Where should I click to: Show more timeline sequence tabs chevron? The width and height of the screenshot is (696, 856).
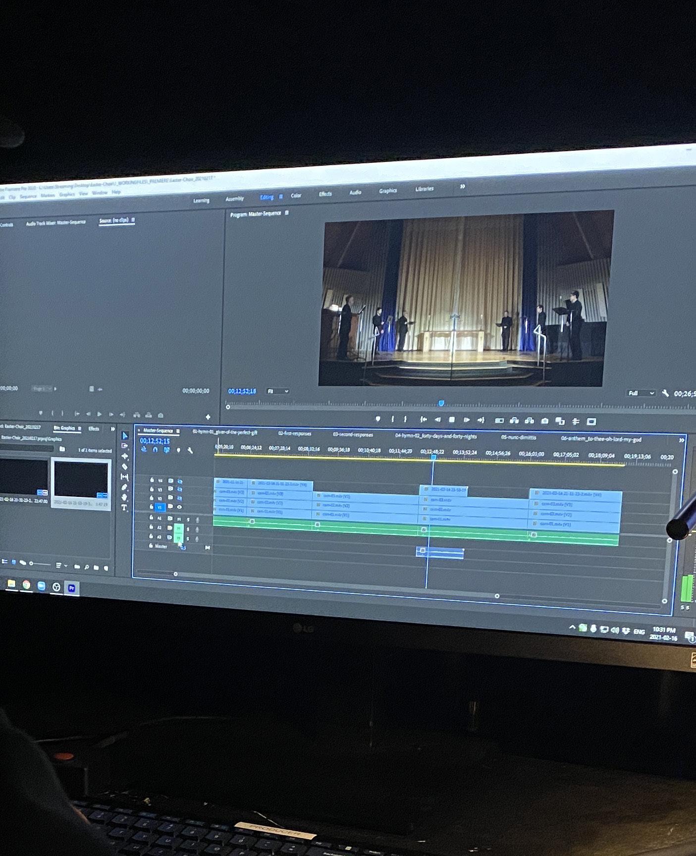(x=682, y=440)
